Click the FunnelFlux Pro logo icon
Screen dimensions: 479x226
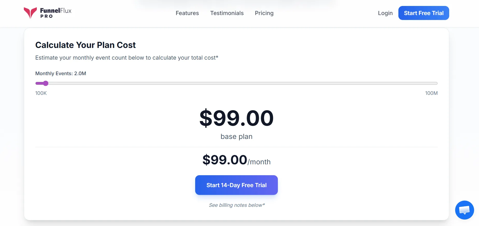pos(30,13)
